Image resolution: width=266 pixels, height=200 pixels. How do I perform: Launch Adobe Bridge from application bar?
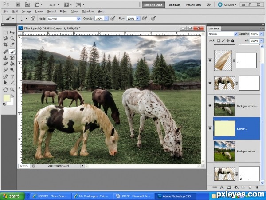(18, 4)
